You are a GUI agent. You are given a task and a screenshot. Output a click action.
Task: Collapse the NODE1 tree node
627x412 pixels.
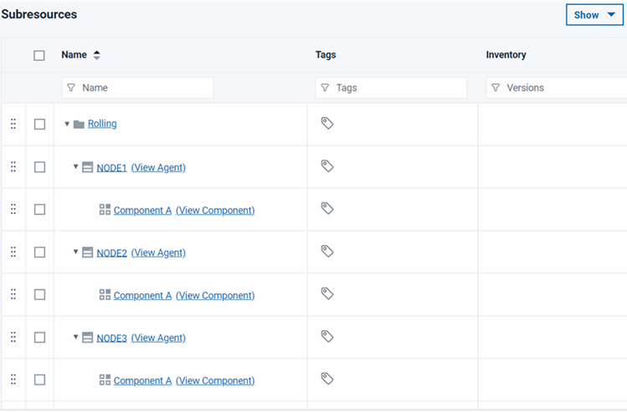[75, 167]
